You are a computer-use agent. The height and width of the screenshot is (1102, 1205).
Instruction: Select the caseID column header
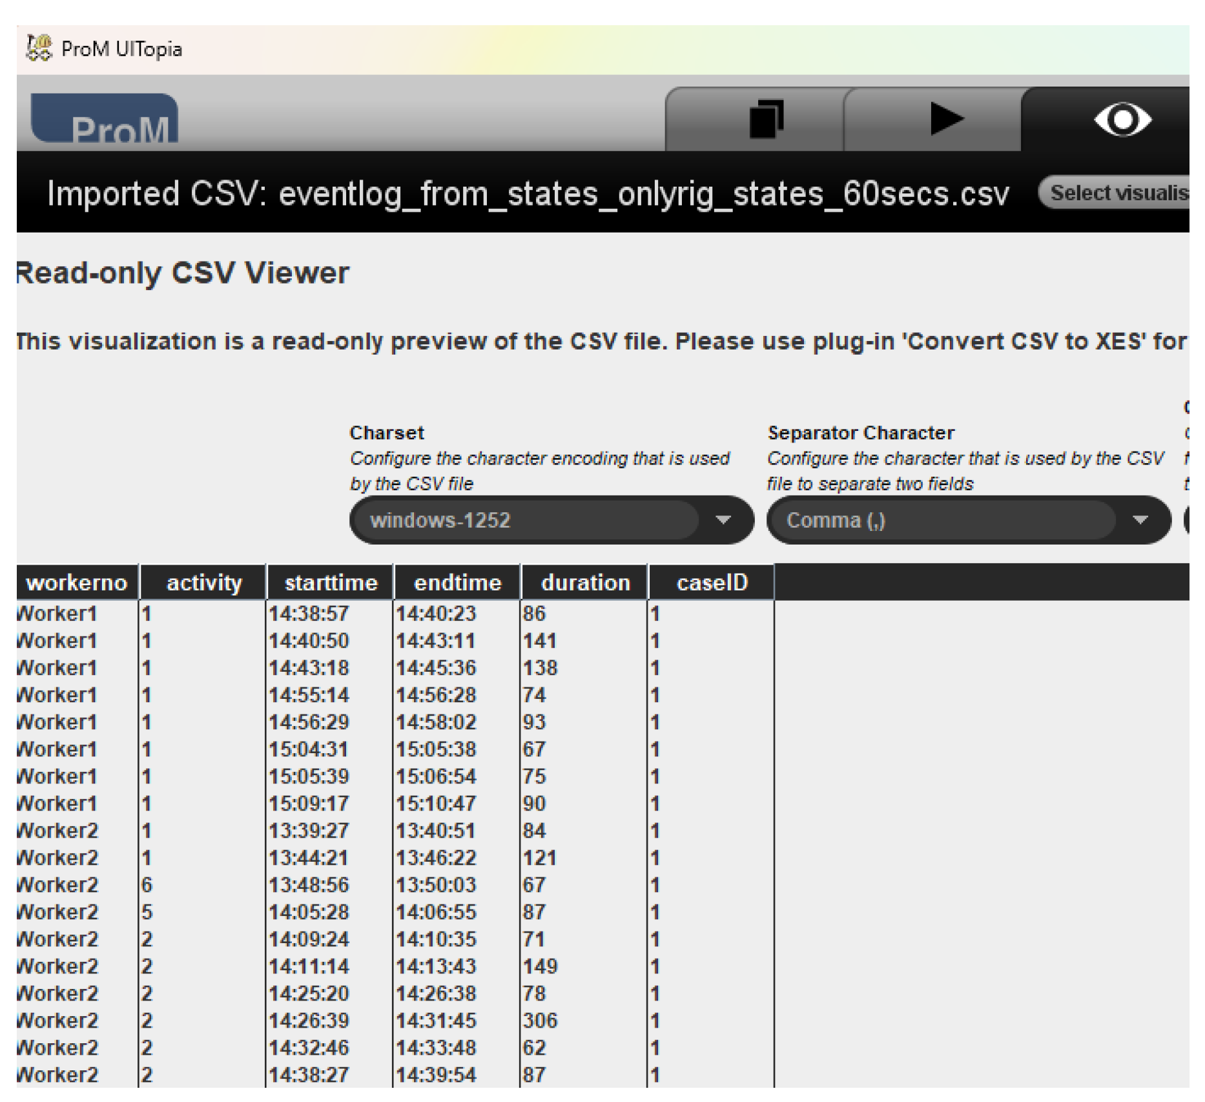[712, 583]
